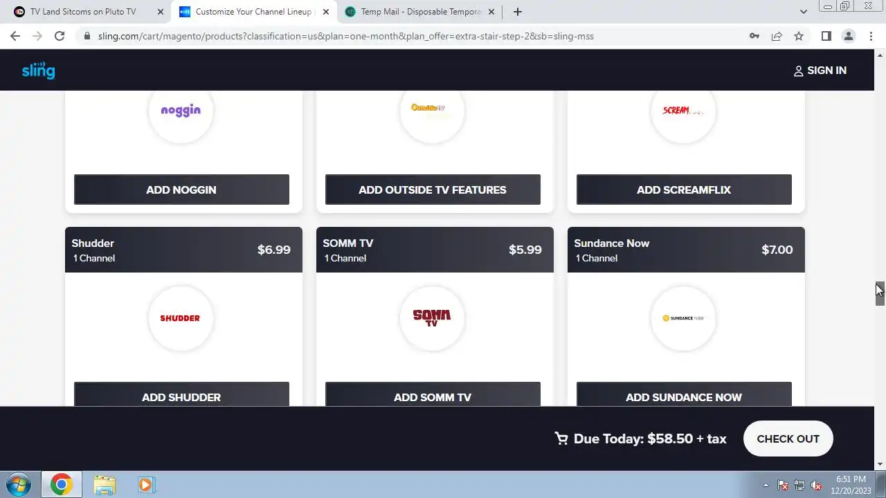The width and height of the screenshot is (886, 498).
Task: Close the TV Land Sitcoms tab
Action: [x=160, y=12]
